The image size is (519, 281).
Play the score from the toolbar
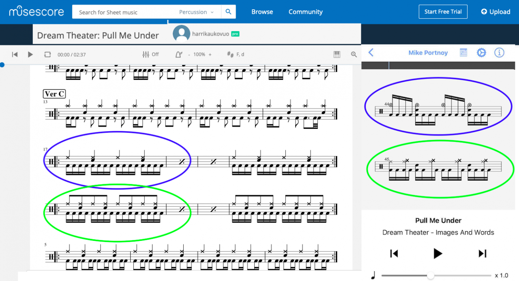pos(30,54)
